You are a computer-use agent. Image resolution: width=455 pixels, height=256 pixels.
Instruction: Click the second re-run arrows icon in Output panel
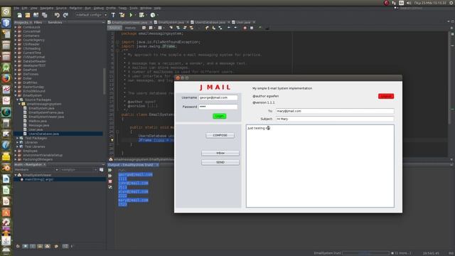[110, 176]
